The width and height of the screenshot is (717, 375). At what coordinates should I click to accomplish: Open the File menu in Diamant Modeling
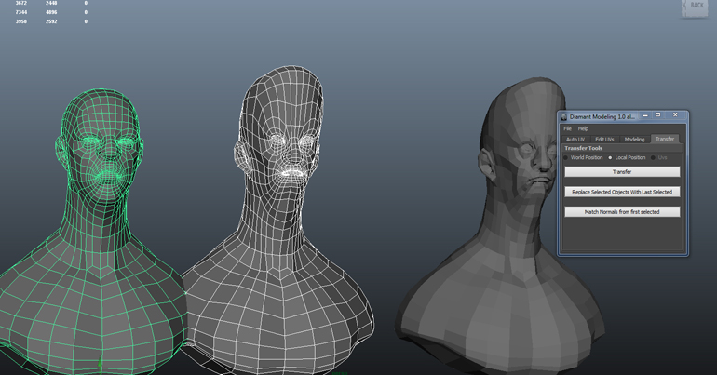(567, 128)
